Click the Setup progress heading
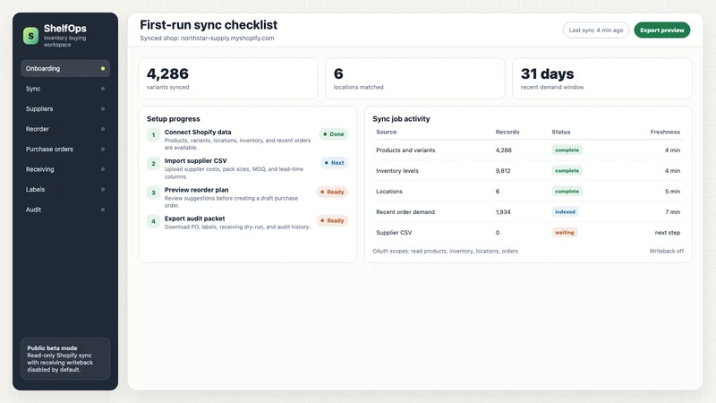 point(173,119)
